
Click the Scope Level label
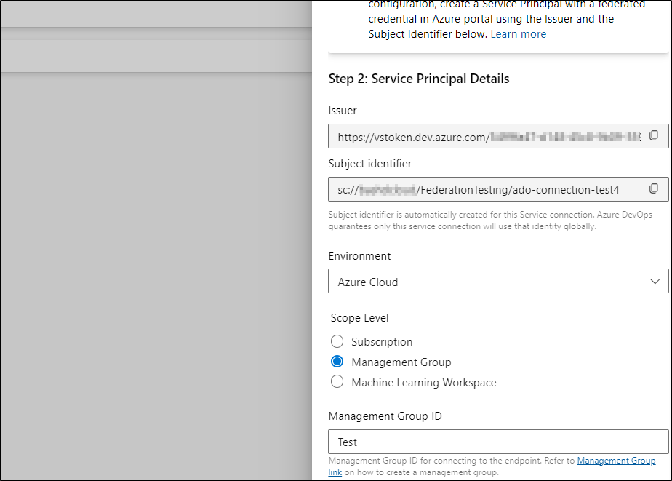(x=359, y=318)
